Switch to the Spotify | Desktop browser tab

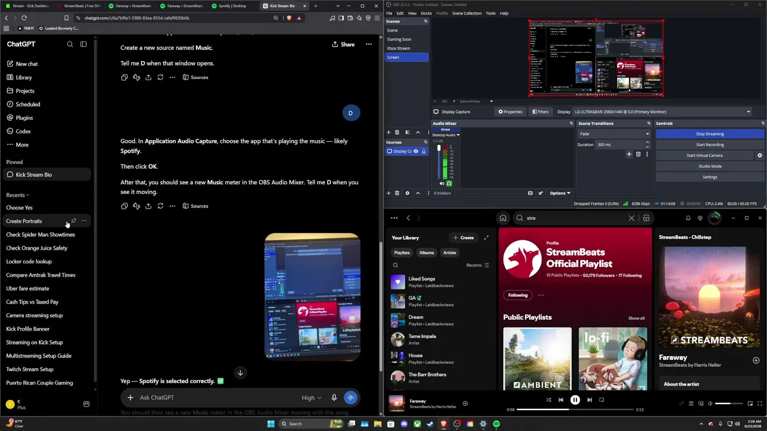232,6
